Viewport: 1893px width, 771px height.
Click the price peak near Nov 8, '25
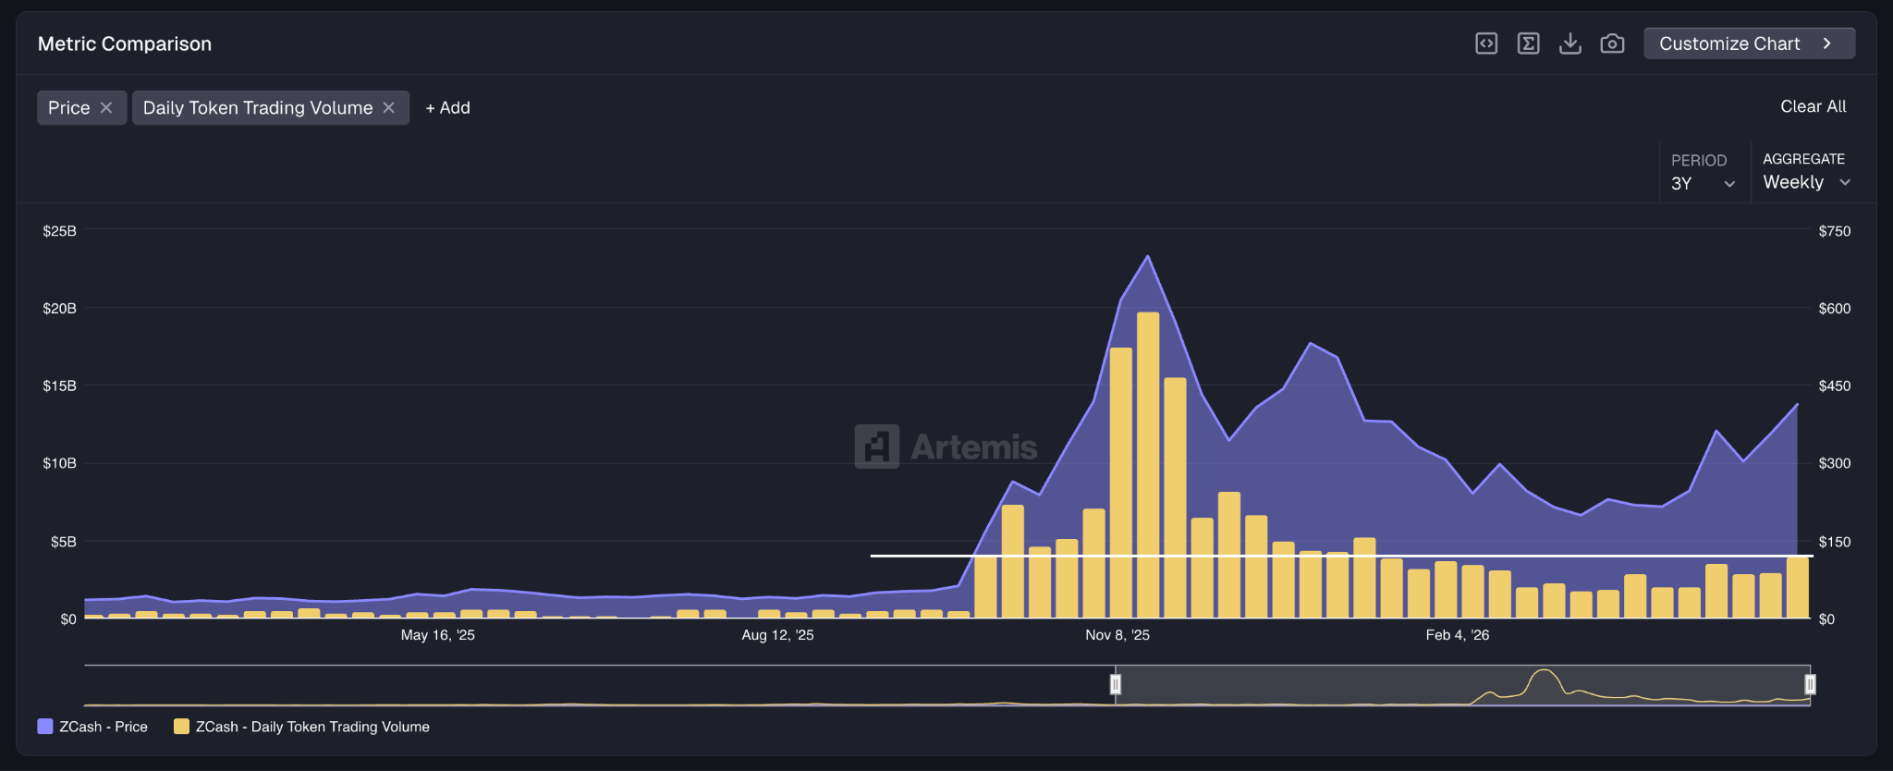click(x=1148, y=256)
